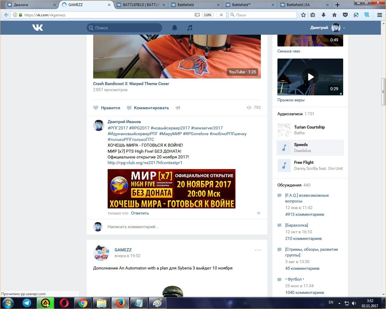This screenshot has height=309, width=386.
Task: Open the volume speaker tray icon
Action: tap(354, 303)
